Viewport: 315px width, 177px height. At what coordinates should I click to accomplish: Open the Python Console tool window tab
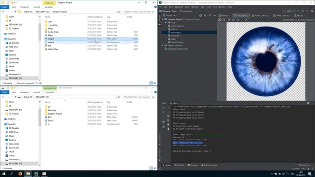209,165
